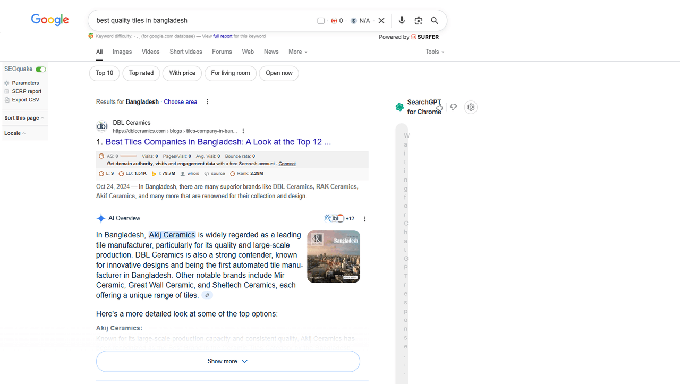
Task: Open the News tab
Action: point(271,52)
